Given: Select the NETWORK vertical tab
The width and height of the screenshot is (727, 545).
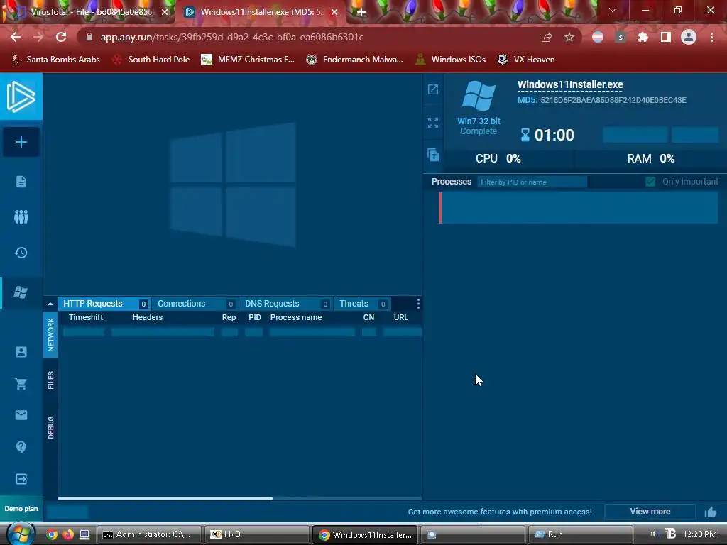Looking at the screenshot, I should click(x=50, y=335).
